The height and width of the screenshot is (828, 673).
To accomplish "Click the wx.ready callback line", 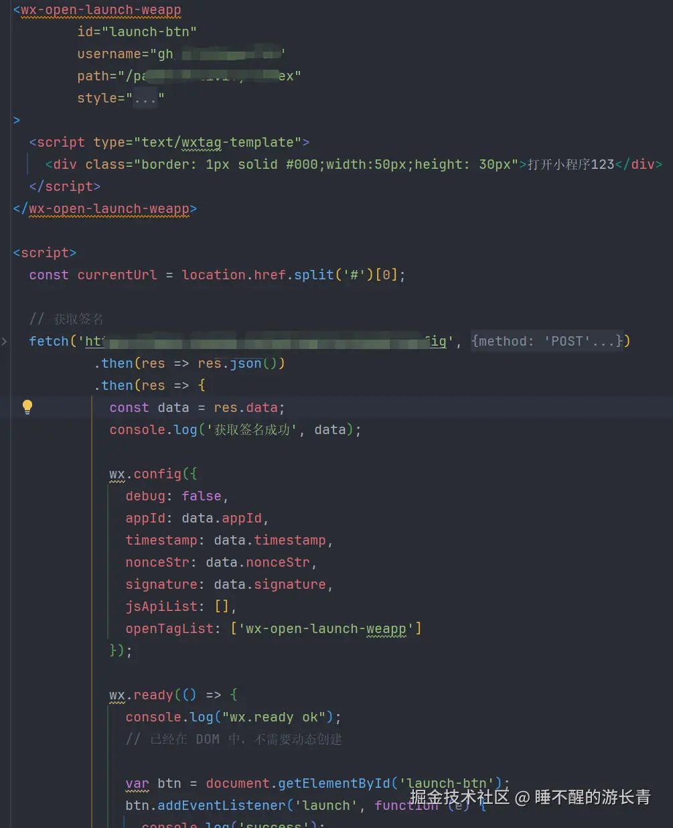I will tap(173, 695).
